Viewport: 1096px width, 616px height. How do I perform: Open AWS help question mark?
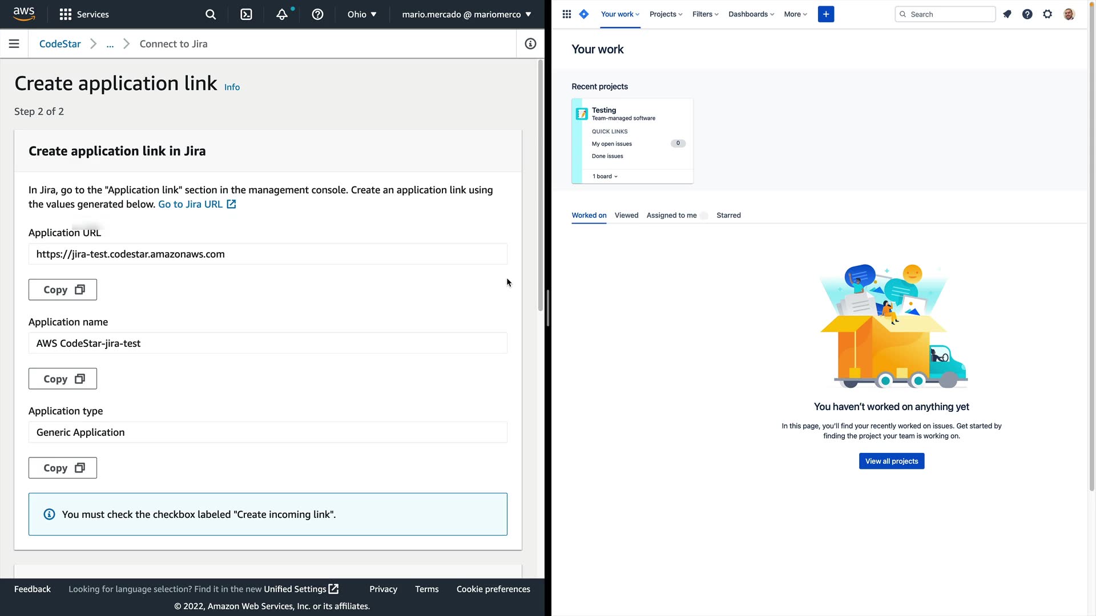[317, 14]
